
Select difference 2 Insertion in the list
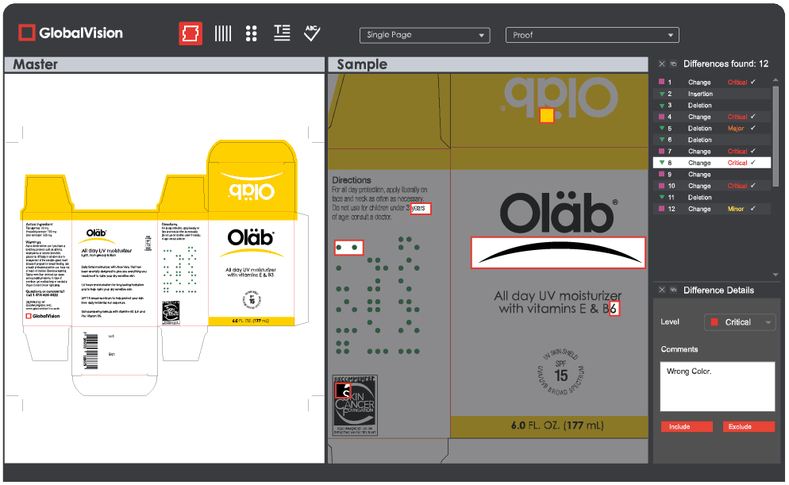(x=712, y=94)
